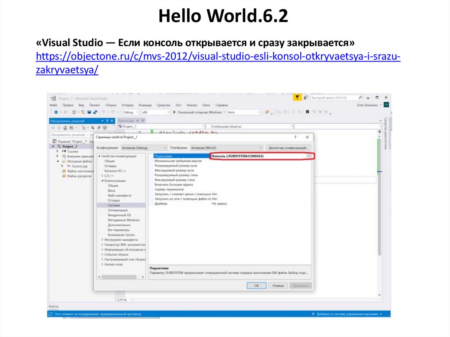The height and width of the screenshot is (337, 450).
Task: Click Добавить в систему управления версиями
Action: [x=347, y=314]
